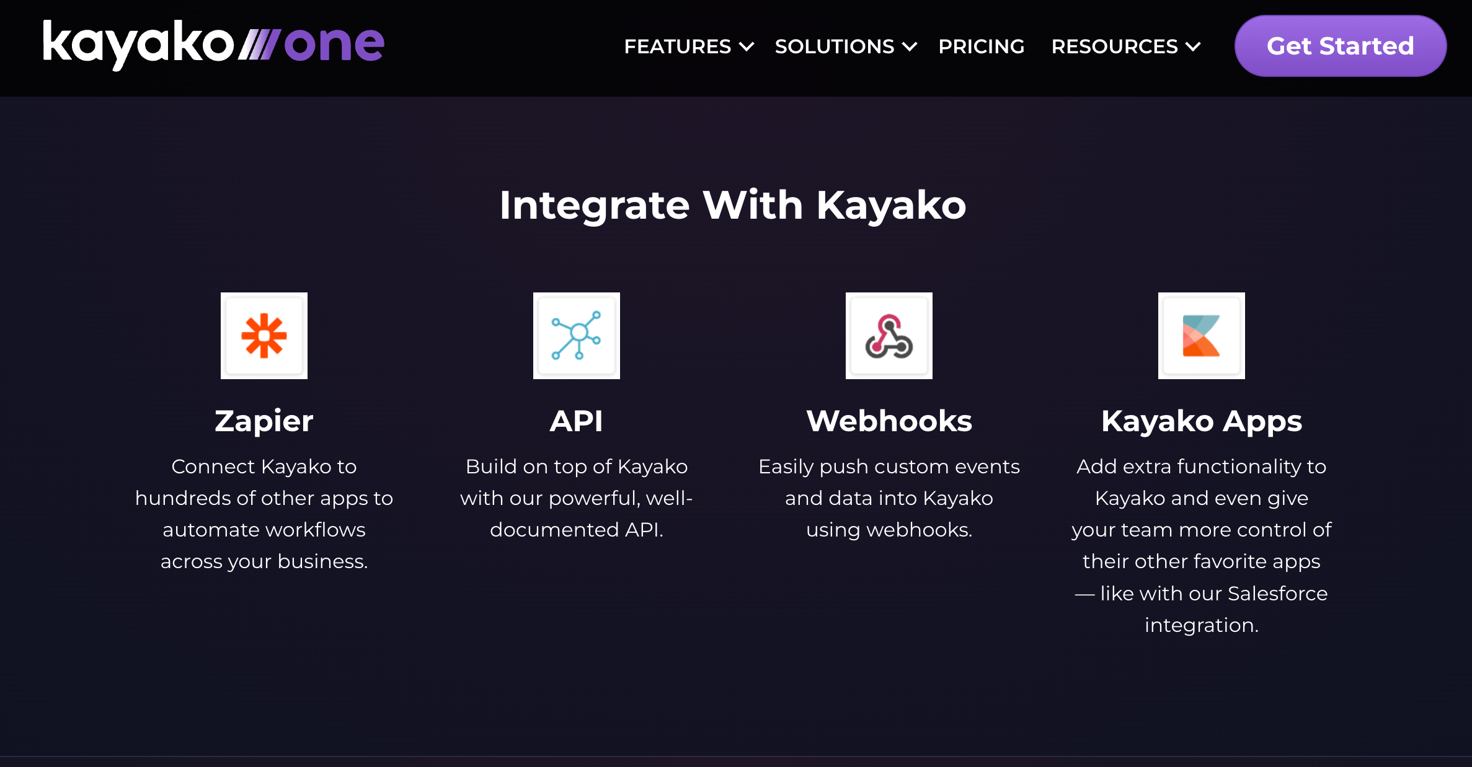Image resolution: width=1472 pixels, height=767 pixels.
Task: Open the Pricing page
Action: click(981, 46)
